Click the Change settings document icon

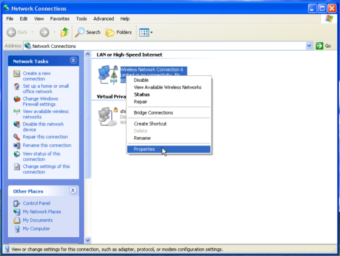[x=17, y=167]
